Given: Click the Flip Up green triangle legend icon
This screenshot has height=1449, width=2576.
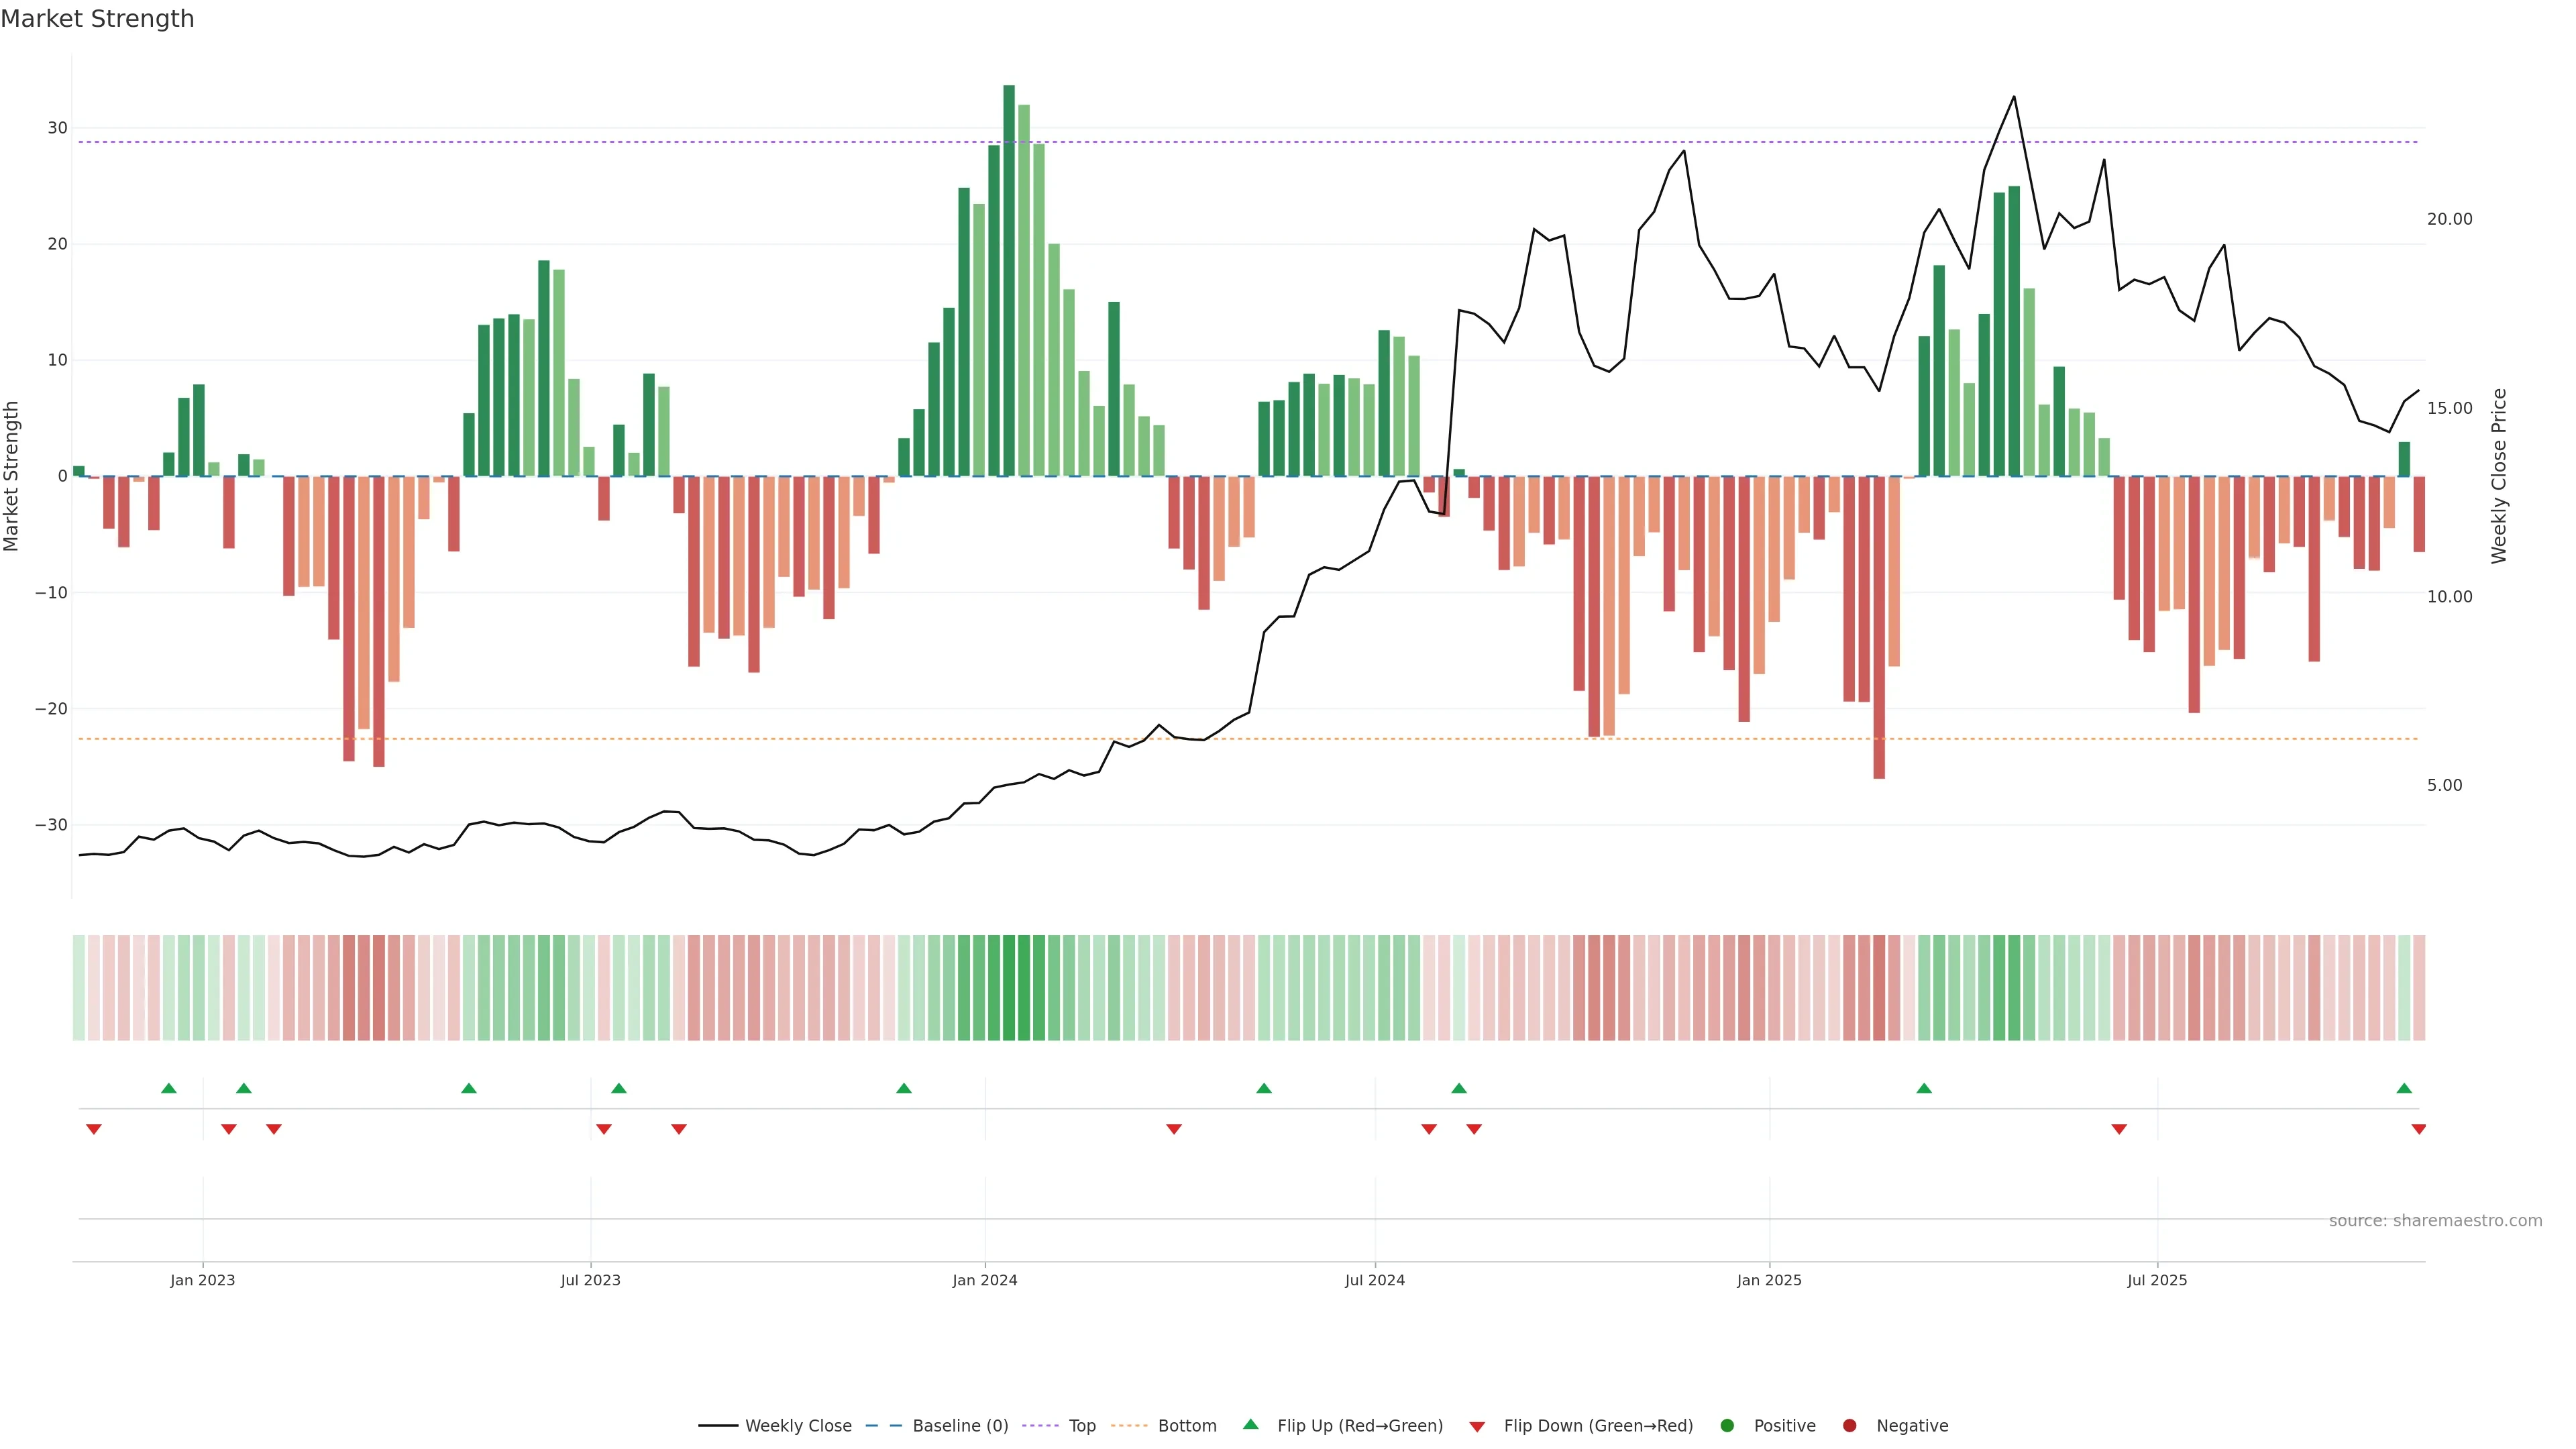Looking at the screenshot, I should pyautogui.click(x=1250, y=1425).
